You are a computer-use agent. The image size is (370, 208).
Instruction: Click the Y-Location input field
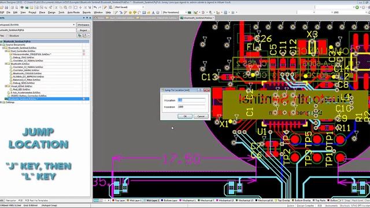pos(191,107)
